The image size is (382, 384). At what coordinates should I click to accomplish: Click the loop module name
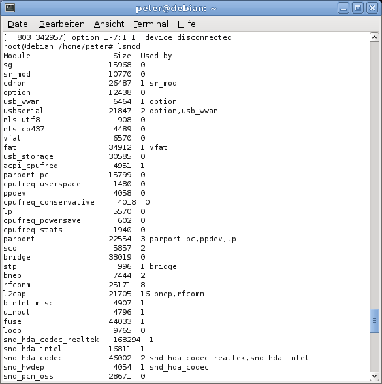[x=12, y=330]
